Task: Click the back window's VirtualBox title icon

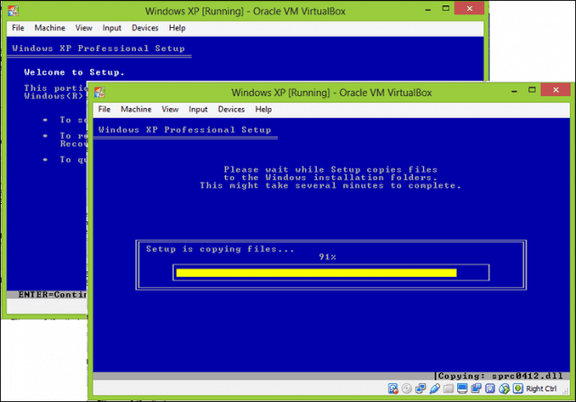Action: (x=13, y=11)
